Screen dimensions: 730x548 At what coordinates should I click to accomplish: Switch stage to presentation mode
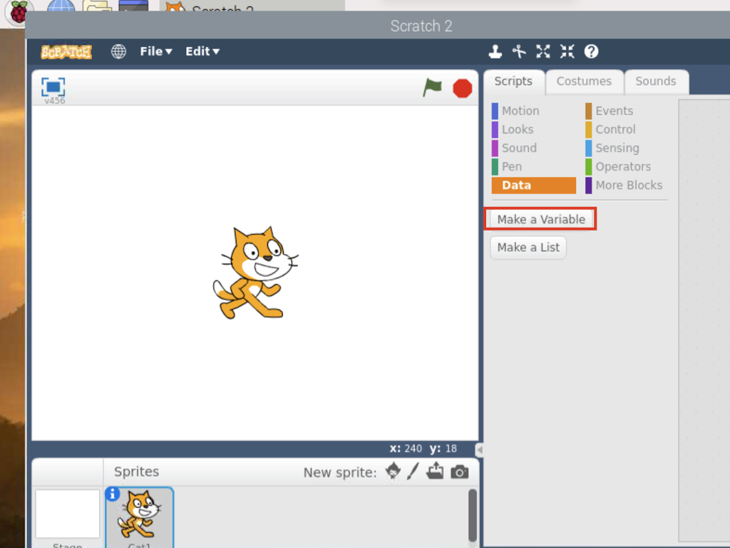point(53,87)
